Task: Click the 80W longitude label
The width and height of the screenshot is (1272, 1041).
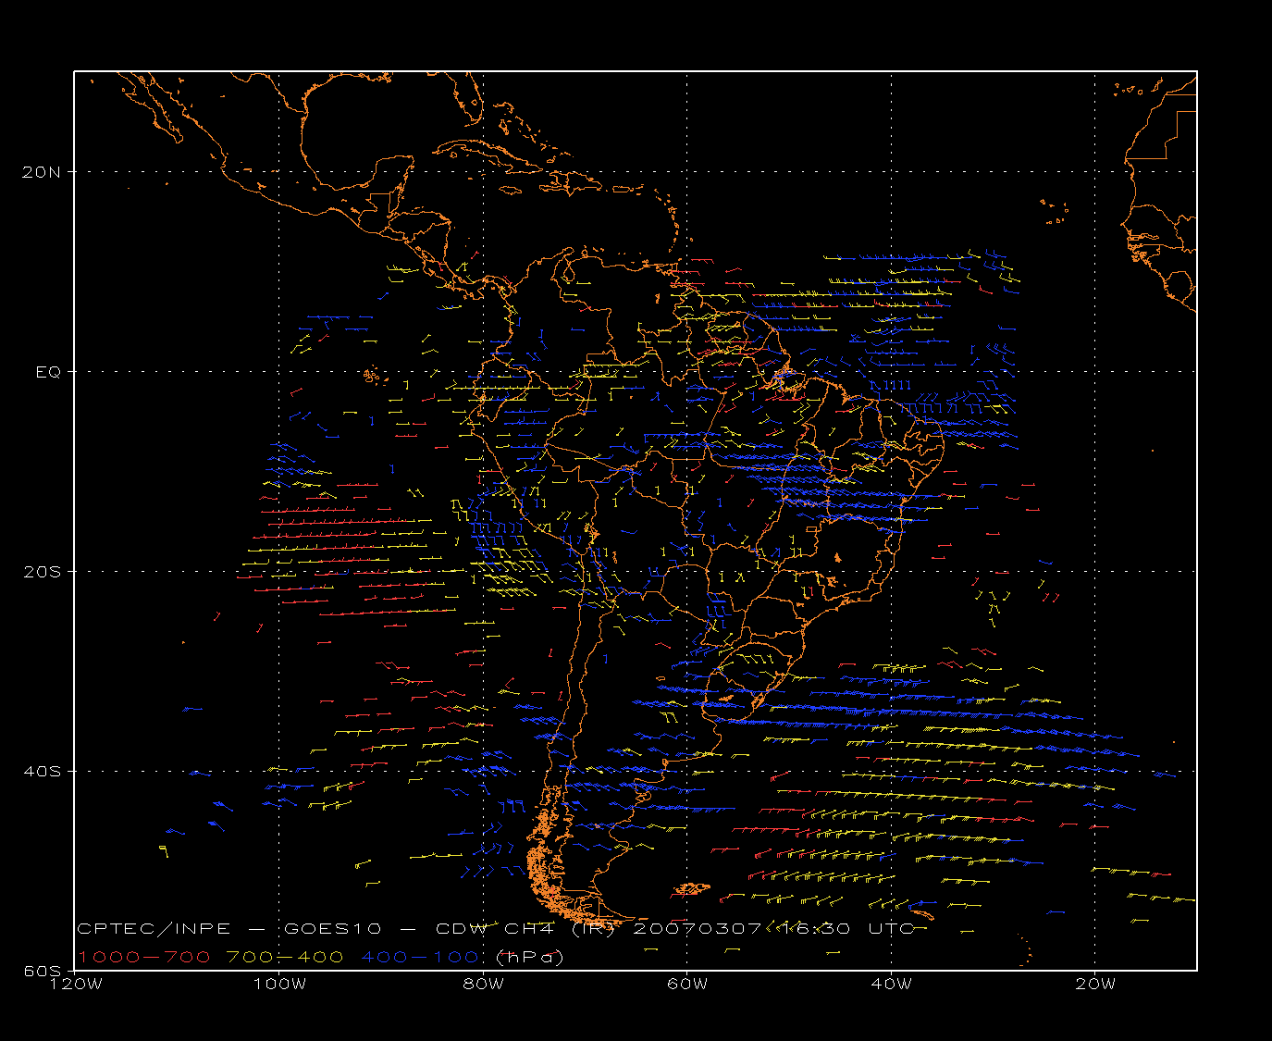Action: [x=483, y=984]
